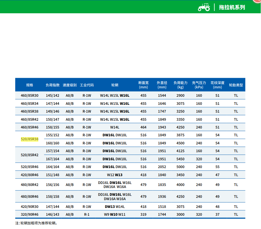This screenshot has width=261, height=229.
Task: Click the 320/90R46 spec cell
Action: click(x=30, y=215)
